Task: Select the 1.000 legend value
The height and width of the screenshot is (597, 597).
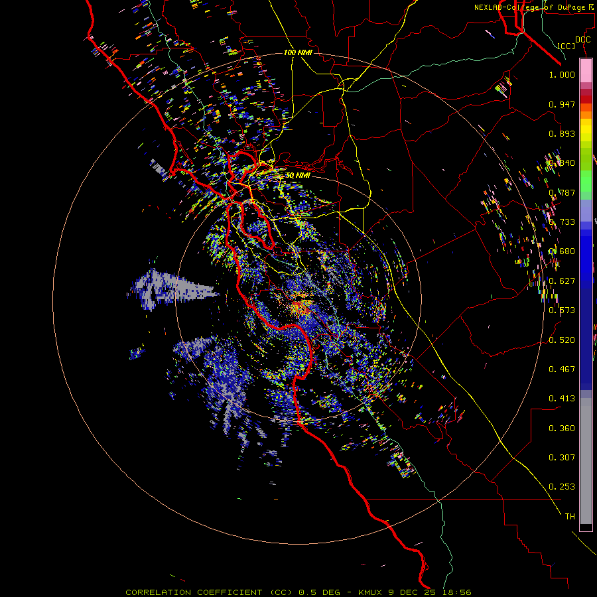Action: [x=562, y=74]
